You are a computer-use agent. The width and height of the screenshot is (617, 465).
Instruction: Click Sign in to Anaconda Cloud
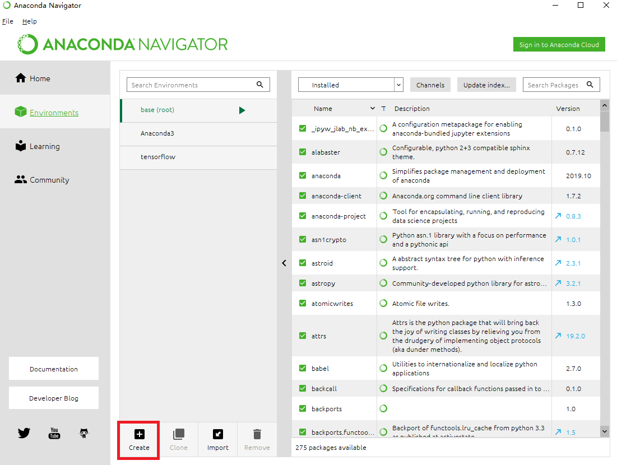(x=559, y=44)
